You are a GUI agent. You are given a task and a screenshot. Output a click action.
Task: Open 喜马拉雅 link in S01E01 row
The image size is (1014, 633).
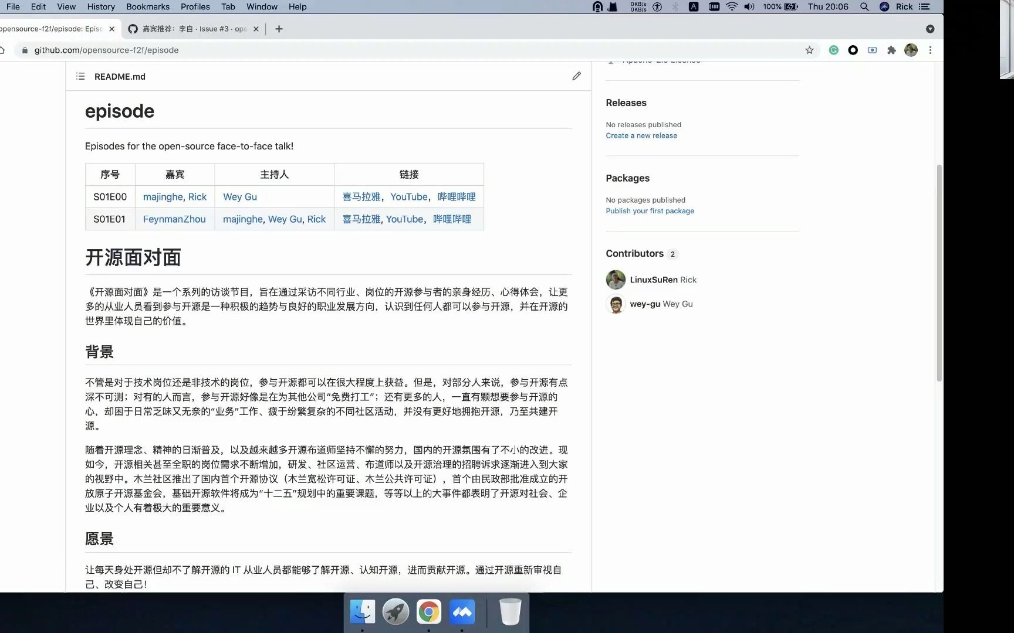(361, 219)
